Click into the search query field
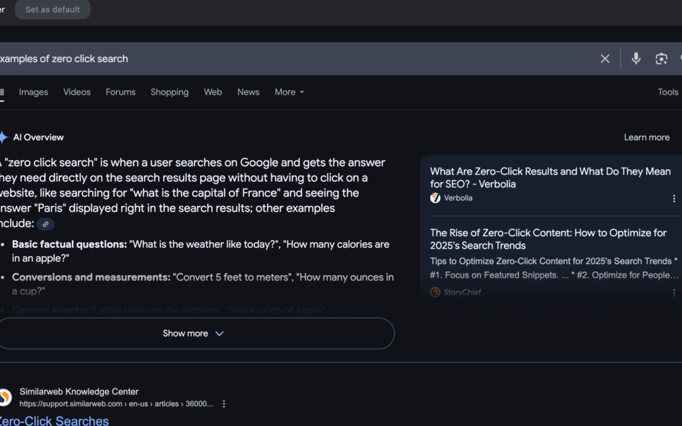The width and height of the screenshot is (682, 426). [x=296, y=59]
